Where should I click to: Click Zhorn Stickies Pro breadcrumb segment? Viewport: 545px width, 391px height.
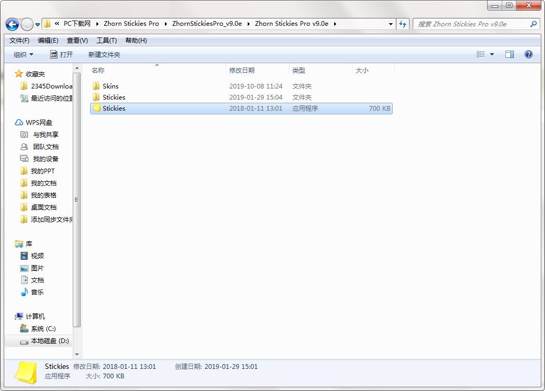tap(131, 24)
